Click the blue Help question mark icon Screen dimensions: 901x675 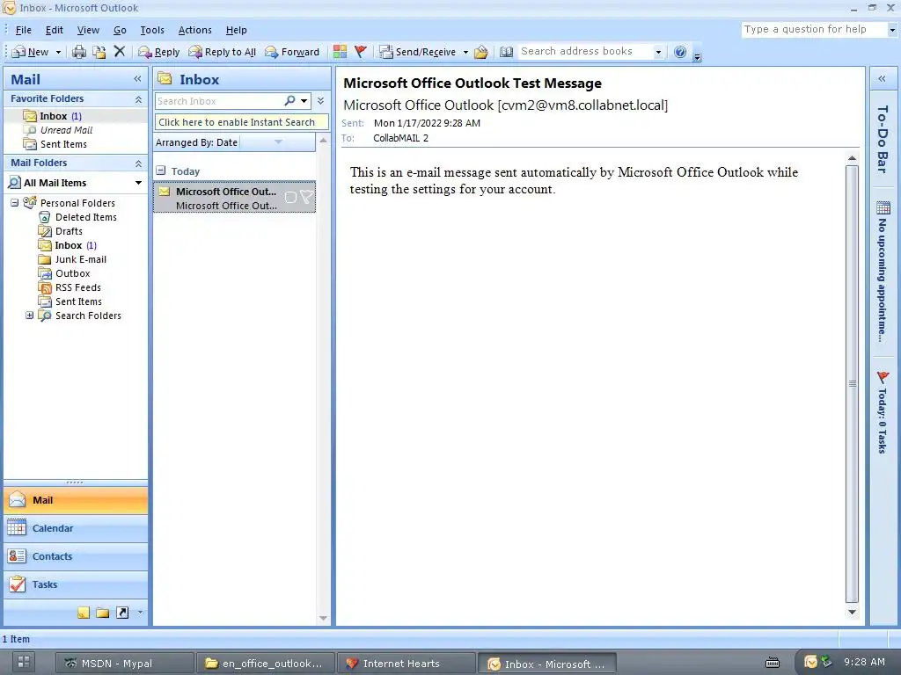pyautogui.click(x=680, y=52)
